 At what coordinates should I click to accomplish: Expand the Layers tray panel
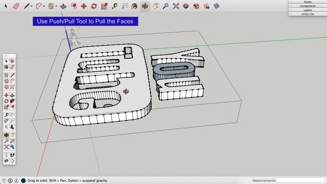308,10
